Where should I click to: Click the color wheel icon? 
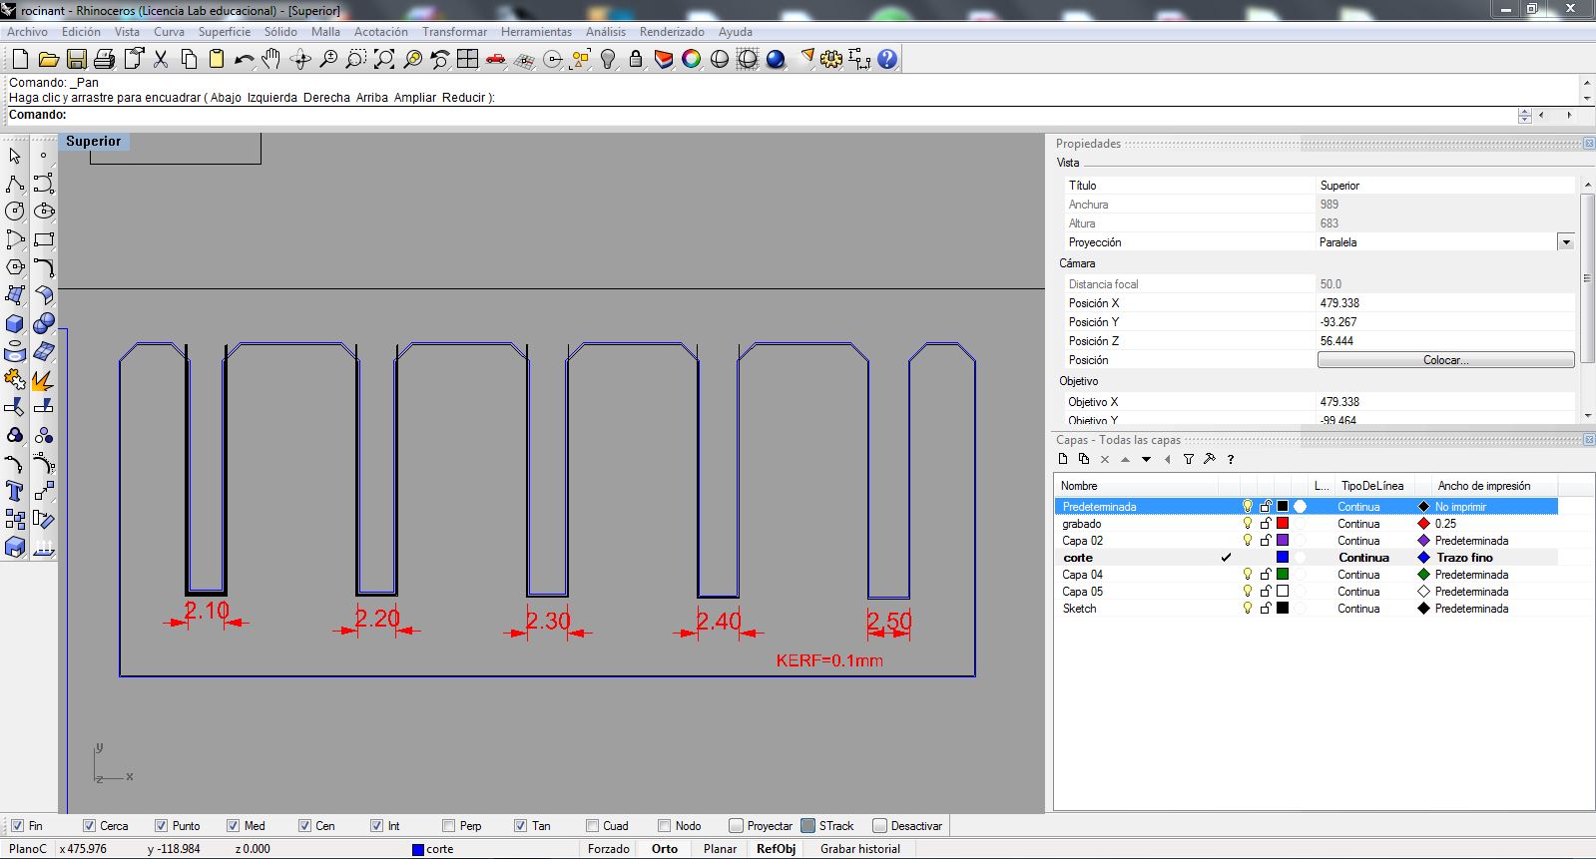pyautogui.click(x=691, y=59)
